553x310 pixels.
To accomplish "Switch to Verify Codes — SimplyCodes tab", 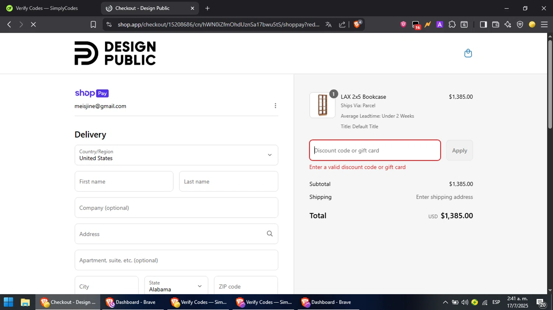I will pos(47,8).
